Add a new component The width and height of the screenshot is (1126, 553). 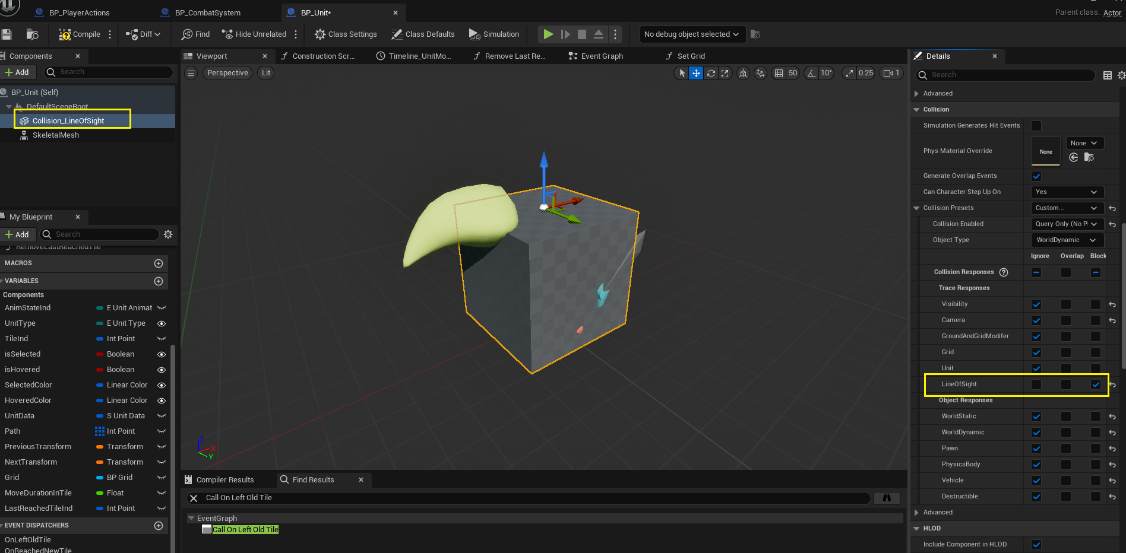click(x=17, y=72)
